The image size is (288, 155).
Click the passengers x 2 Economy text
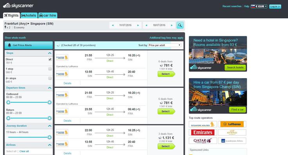[x=14, y=27]
